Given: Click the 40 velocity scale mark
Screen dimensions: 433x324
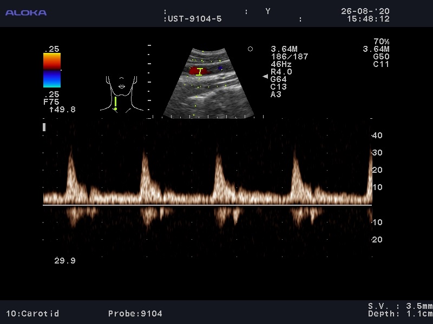Looking at the screenshot, I should 377,136.
